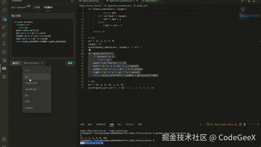Image resolution: width=261 pixels, height=147 pixels.
Task: Click line number 21 in the gutter
Action: [x=82, y=53]
